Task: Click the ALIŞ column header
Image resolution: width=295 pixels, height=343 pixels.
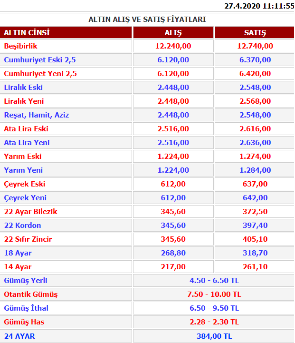Action: [x=173, y=33]
